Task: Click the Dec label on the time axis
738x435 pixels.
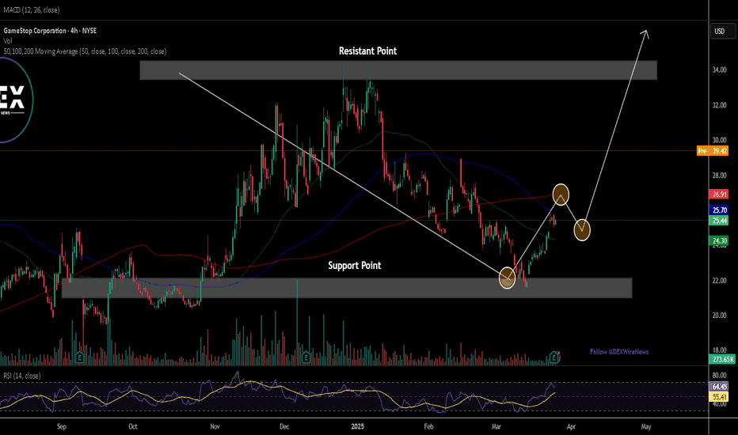Action: [284, 426]
